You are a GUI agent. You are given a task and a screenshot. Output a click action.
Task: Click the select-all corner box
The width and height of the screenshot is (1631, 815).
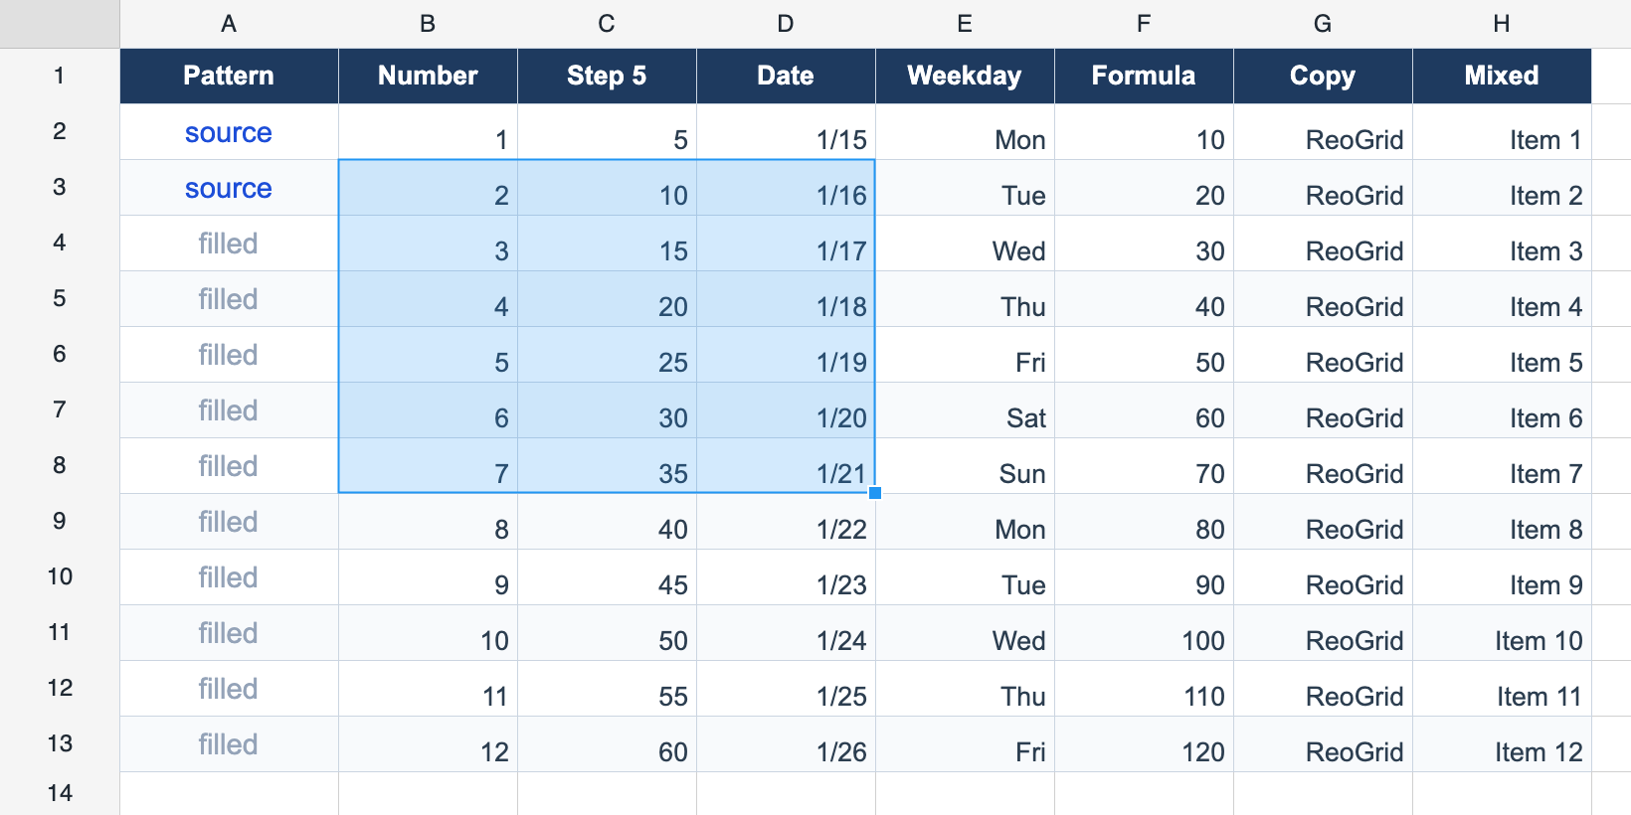click(60, 24)
